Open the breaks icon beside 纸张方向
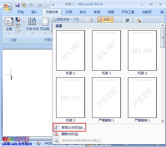Screen dimensions: 166x147 coord(77,19)
